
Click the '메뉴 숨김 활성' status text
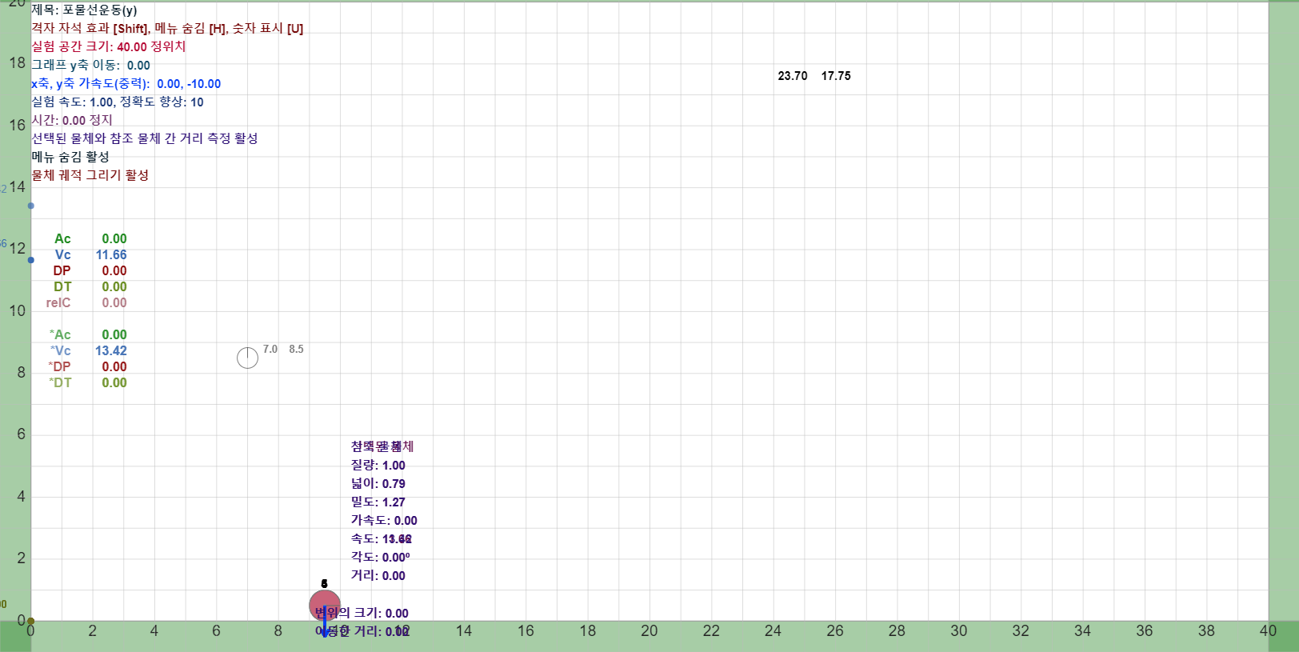click(70, 157)
